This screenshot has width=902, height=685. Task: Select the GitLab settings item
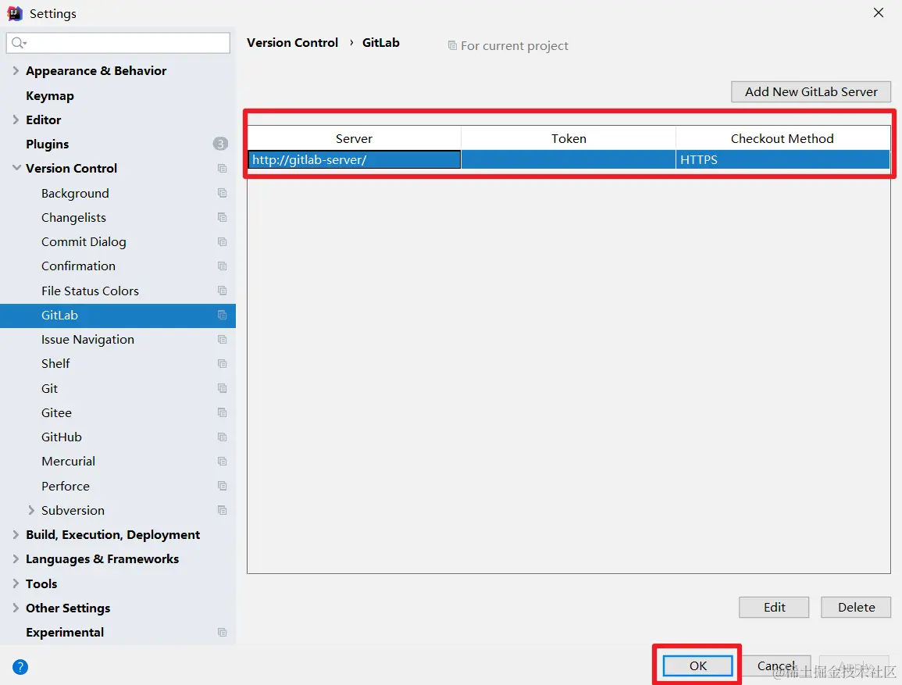(x=117, y=316)
